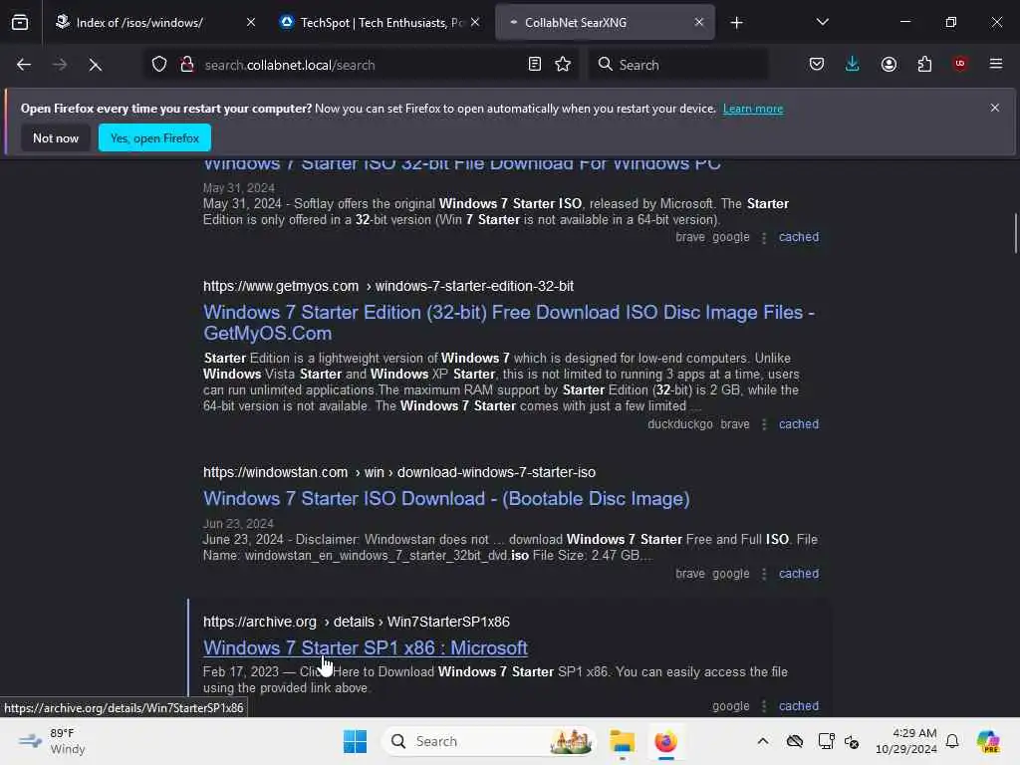Image resolution: width=1020 pixels, height=765 pixels.
Task: Close the Index of /isos/windows/ tab
Action: pos(251,23)
